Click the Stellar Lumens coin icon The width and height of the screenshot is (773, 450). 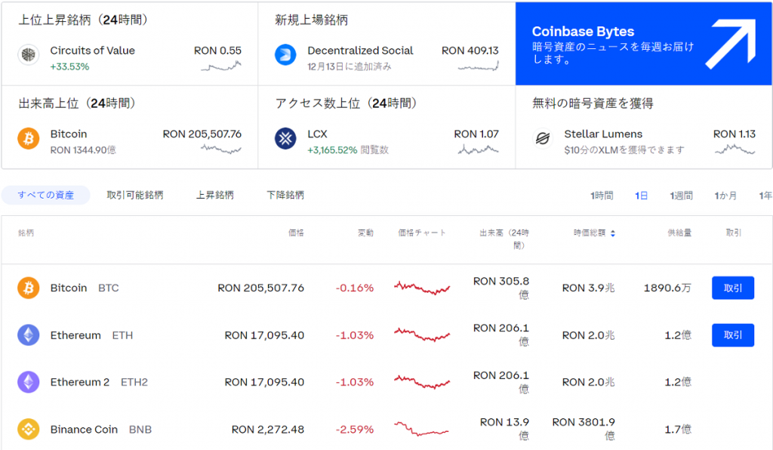pos(543,138)
